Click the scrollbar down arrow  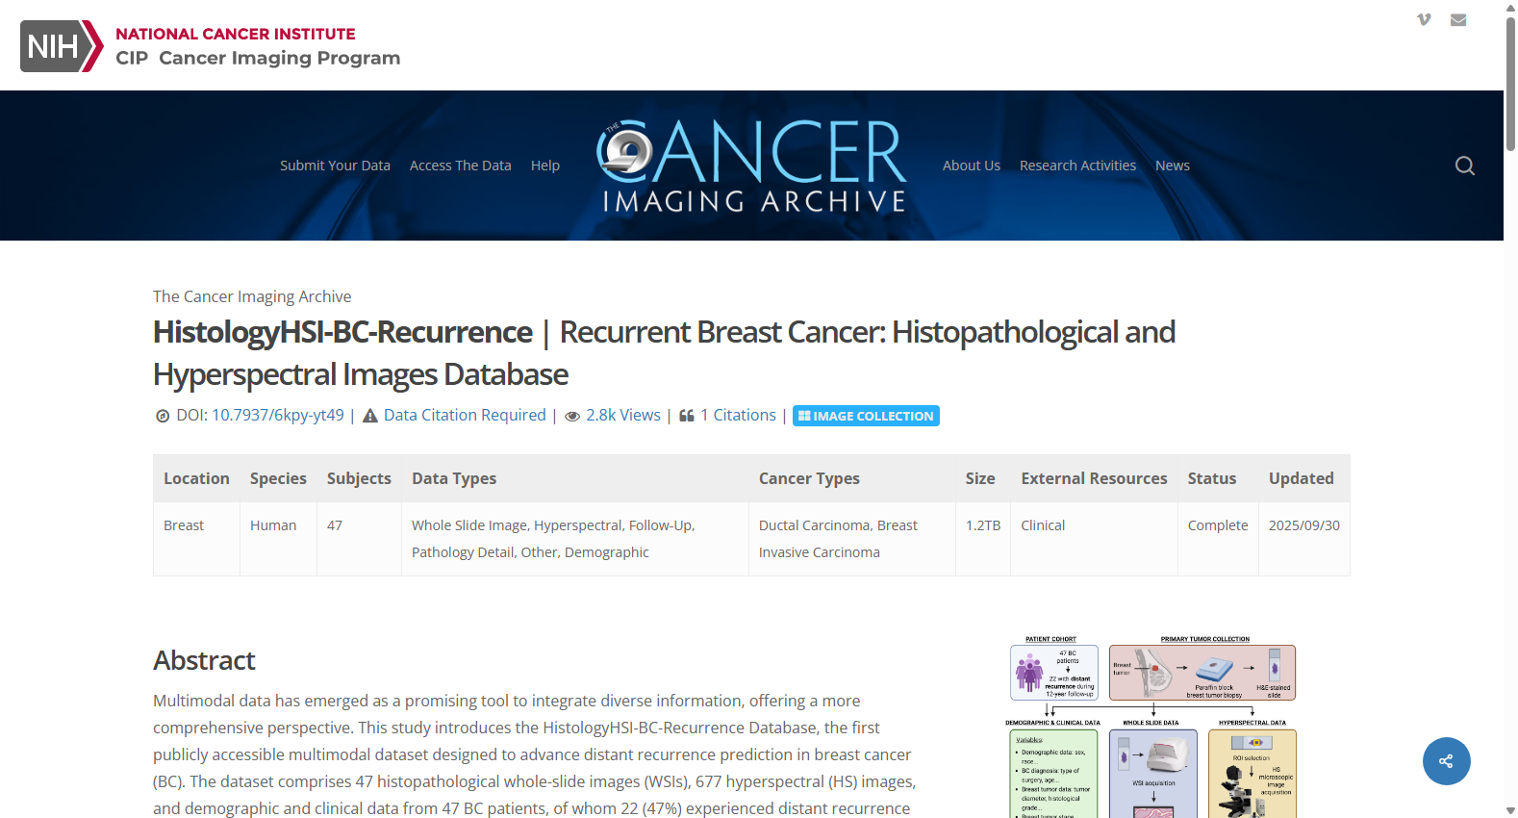pos(1510,810)
